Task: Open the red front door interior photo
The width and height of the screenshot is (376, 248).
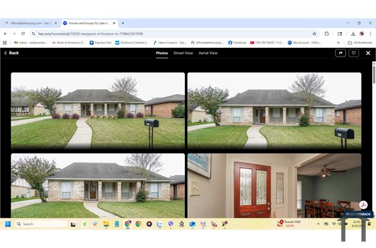Action: [274, 185]
